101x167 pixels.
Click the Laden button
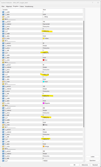coord(92,157)
